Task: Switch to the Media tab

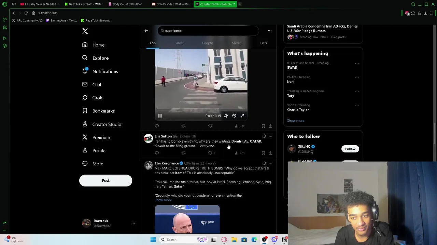Action: pos(236,43)
